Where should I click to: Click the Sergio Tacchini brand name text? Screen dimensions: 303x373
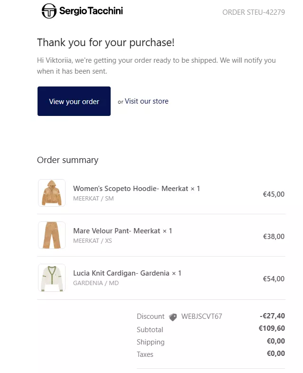[91, 11]
